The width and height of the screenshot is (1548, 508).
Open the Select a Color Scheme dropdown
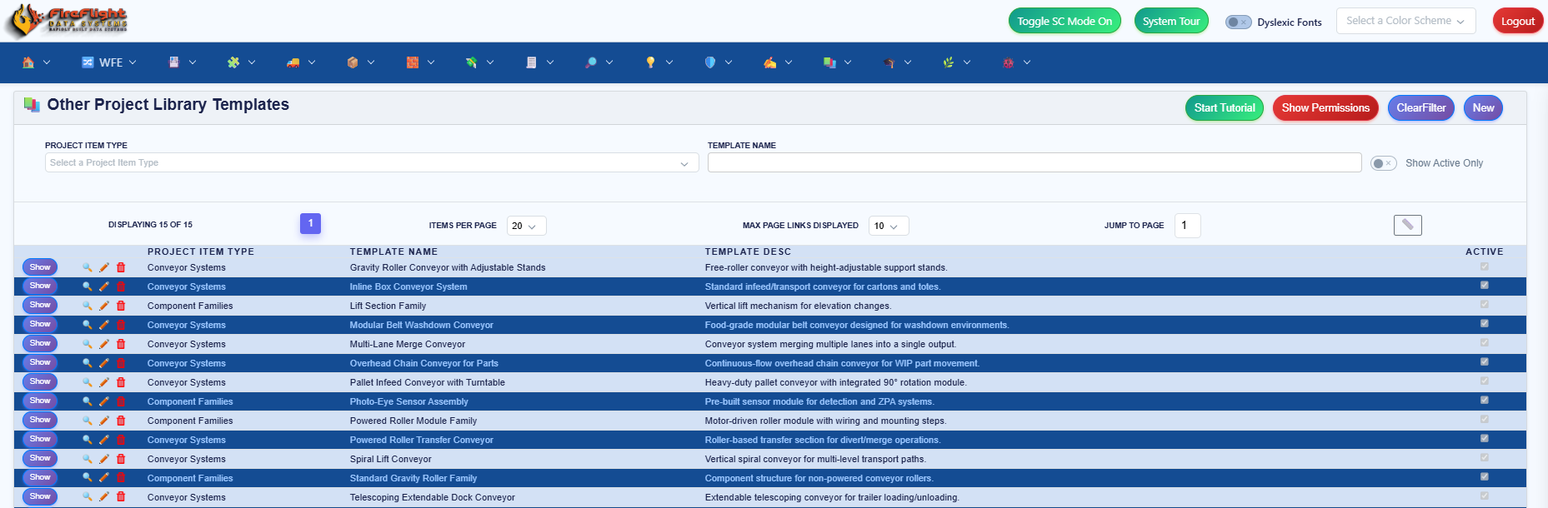click(1405, 21)
